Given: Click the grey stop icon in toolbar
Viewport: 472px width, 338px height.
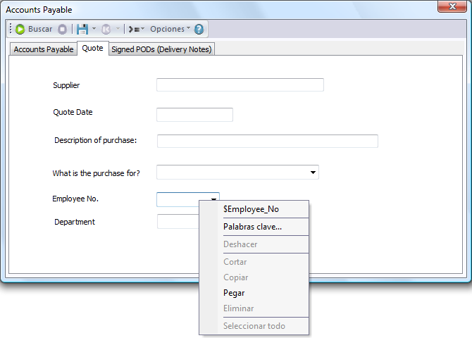Looking at the screenshot, I should tap(62, 30).
